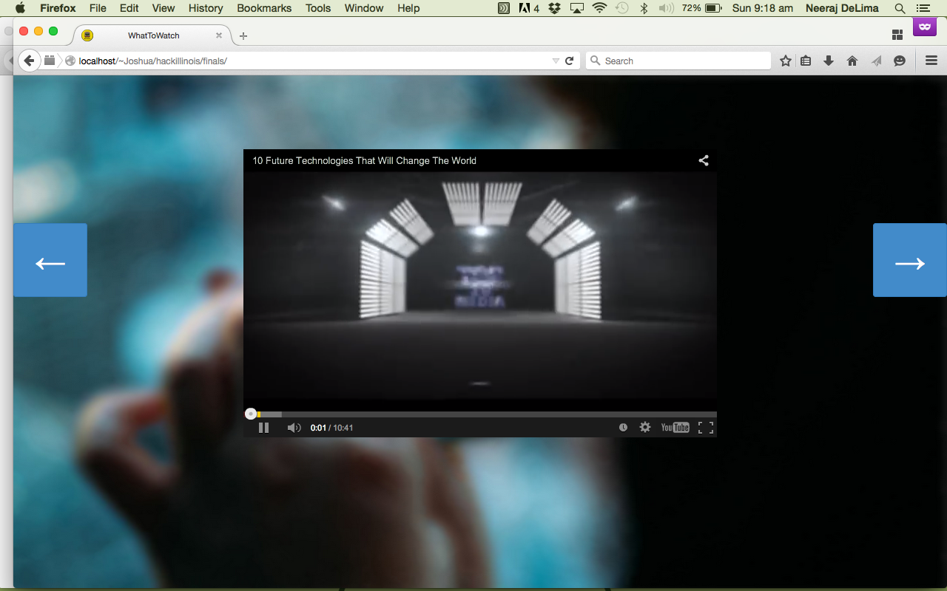Open the History menu
Screen dimensions: 947x591
coord(206,8)
